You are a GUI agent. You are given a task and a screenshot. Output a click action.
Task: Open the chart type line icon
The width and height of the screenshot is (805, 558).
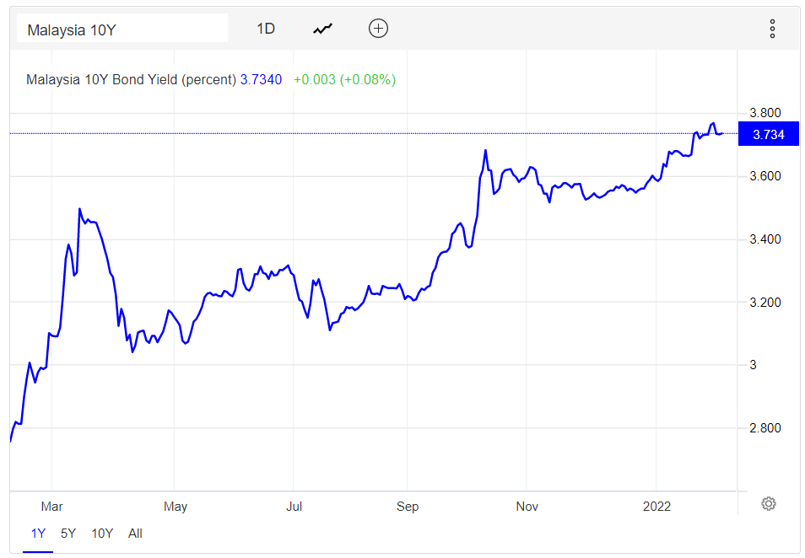[323, 29]
